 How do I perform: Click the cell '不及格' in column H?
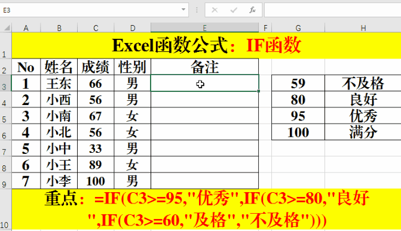pos(363,83)
